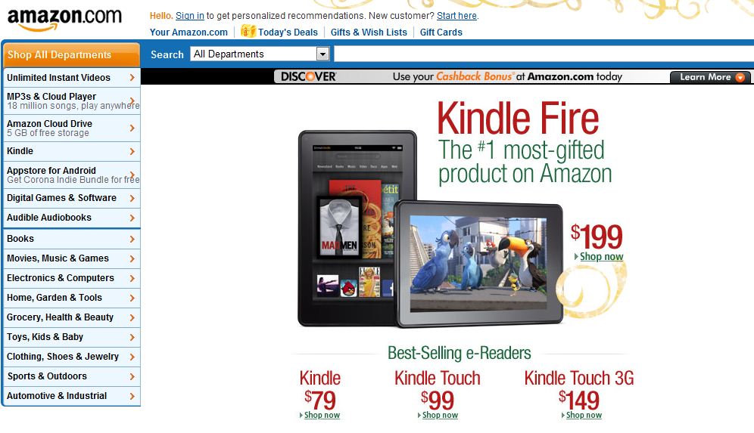This screenshot has height=433, width=754.
Task: Open Gifts & Wish Lists
Action: click(x=369, y=32)
